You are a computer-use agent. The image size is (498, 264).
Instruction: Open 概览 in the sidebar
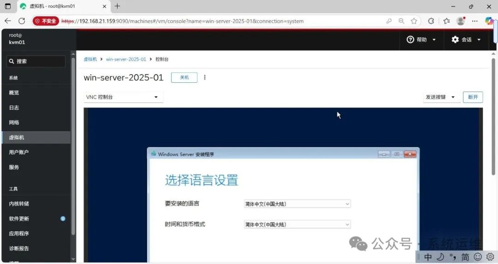(x=36, y=93)
